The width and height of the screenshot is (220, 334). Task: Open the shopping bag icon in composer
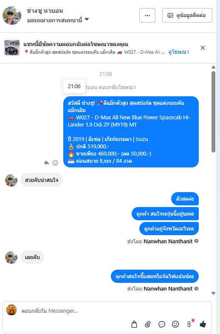pyautogui.click(x=134, y=324)
